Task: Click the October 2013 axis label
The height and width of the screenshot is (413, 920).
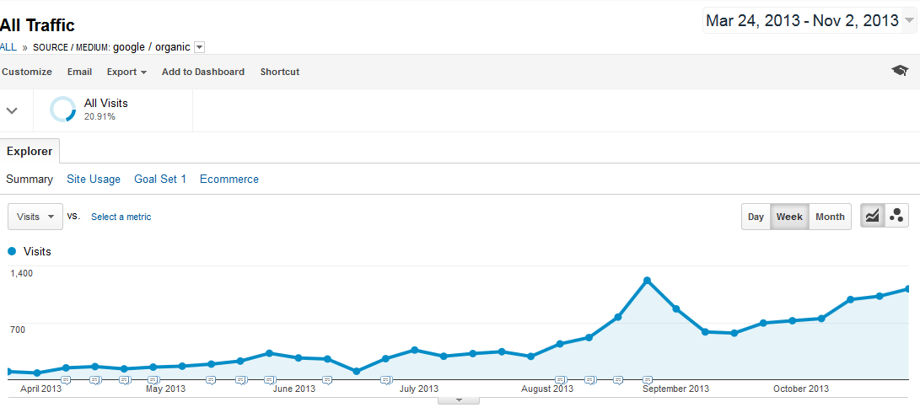Action: (x=801, y=389)
